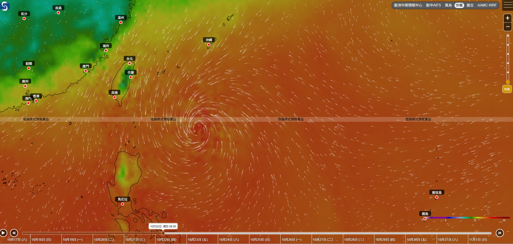Viewport: 513px width, 244px height.
Task: Jump to 10月28日 (三) on the timeline
Action: coord(354,239)
